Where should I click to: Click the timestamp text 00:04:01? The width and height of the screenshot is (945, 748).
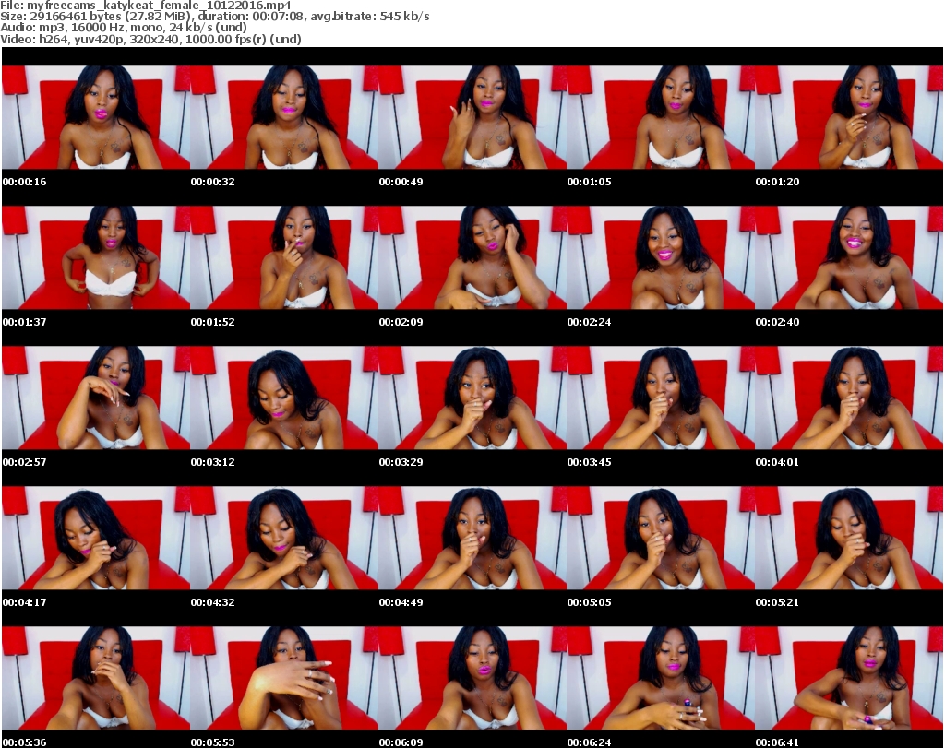coord(777,462)
